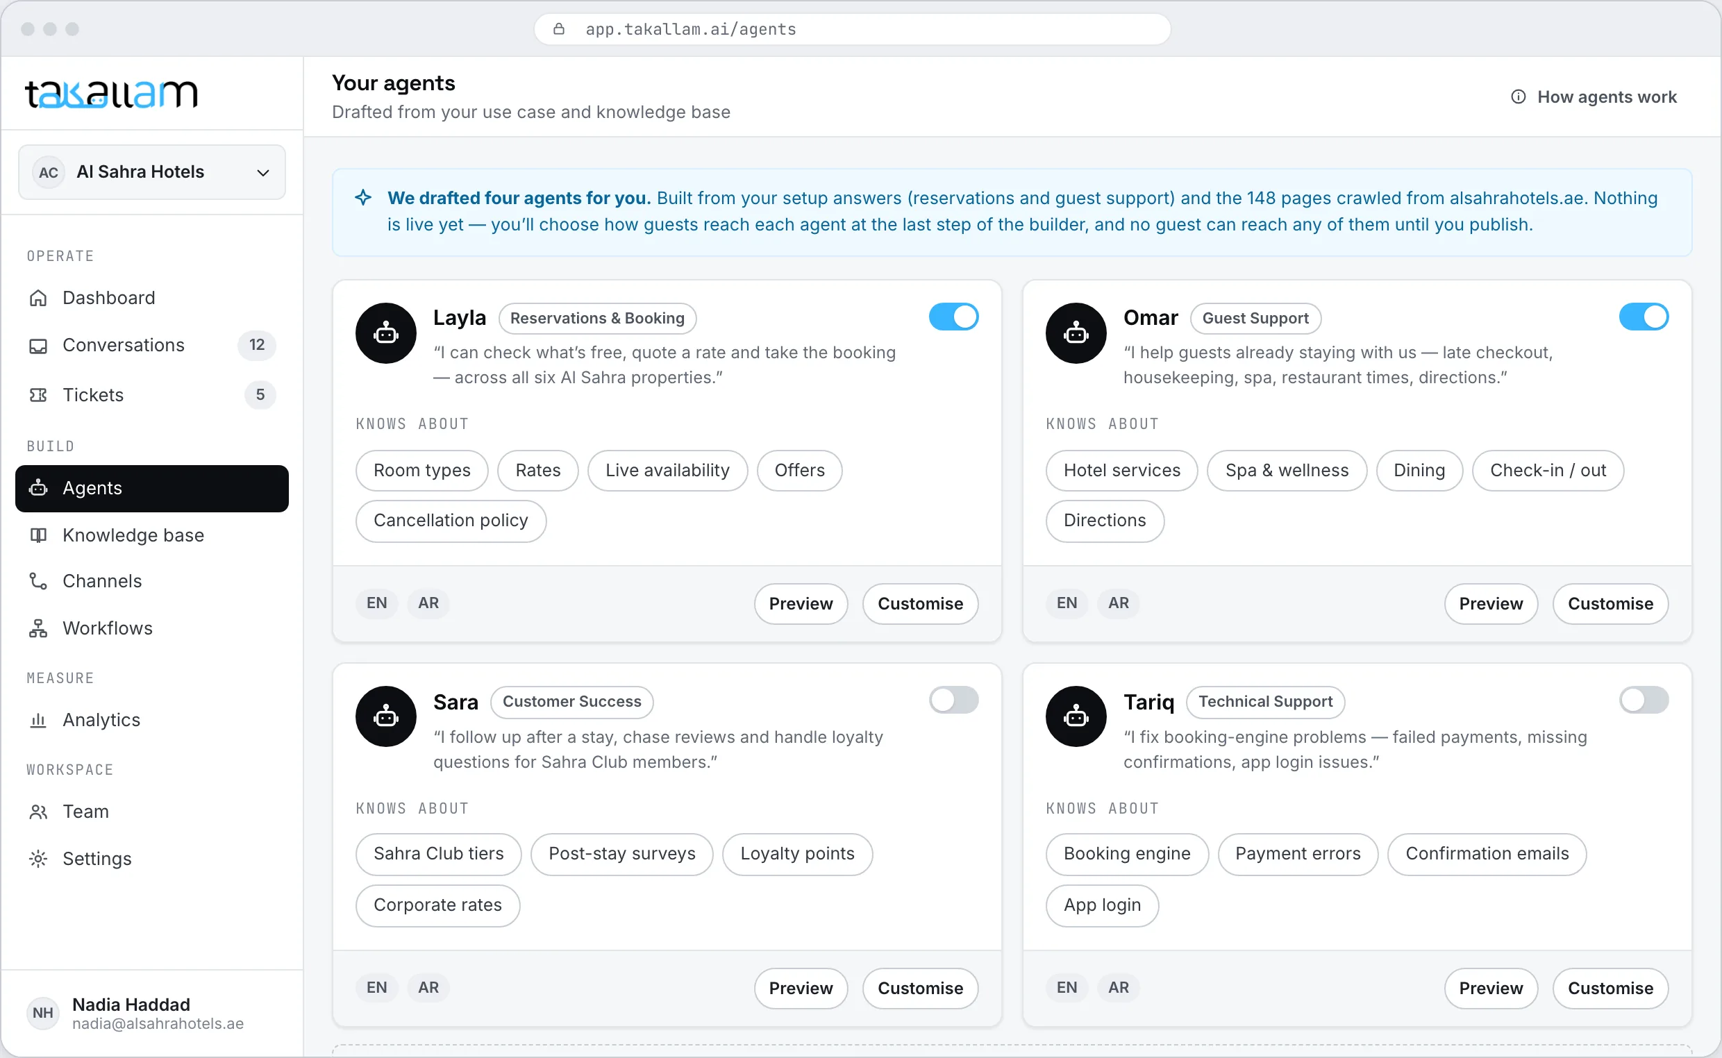The width and height of the screenshot is (1722, 1058).
Task: Preview the Tariq agent
Action: [x=1490, y=988]
